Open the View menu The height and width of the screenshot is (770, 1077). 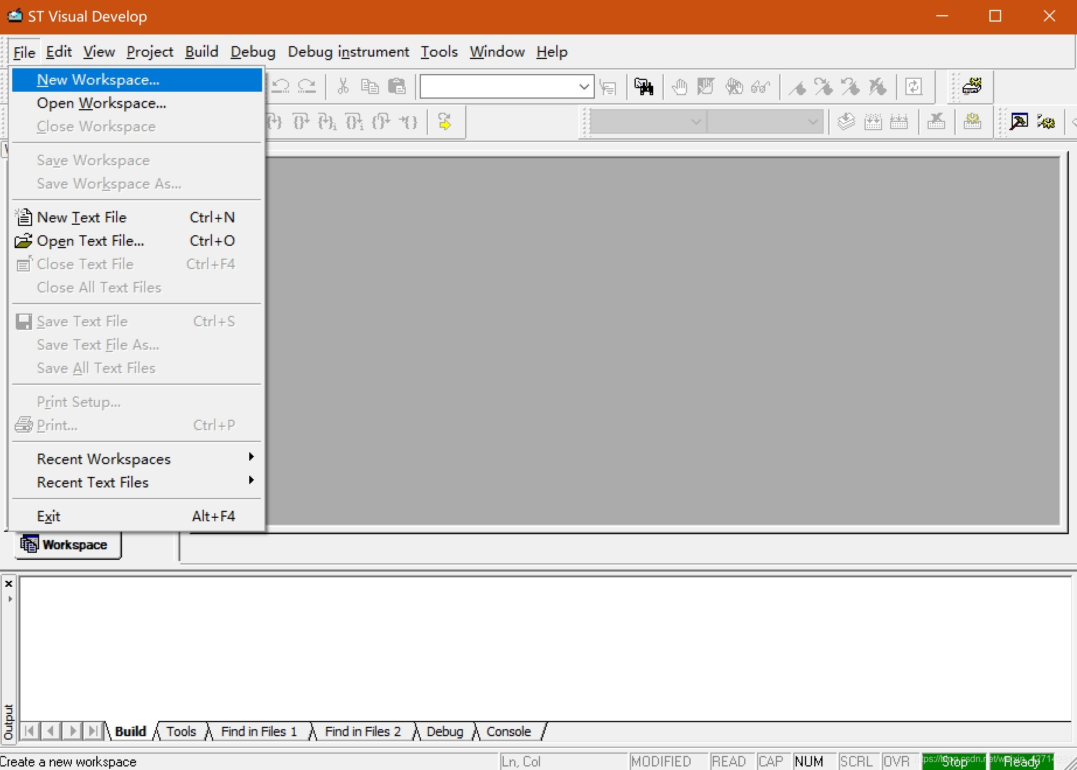99,51
